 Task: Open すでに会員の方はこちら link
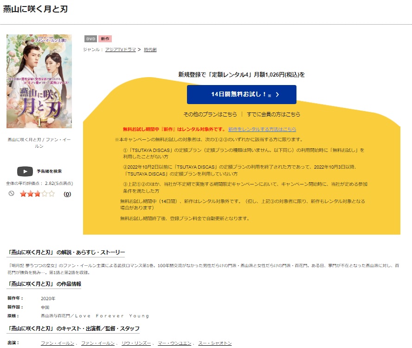[x=274, y=114]
